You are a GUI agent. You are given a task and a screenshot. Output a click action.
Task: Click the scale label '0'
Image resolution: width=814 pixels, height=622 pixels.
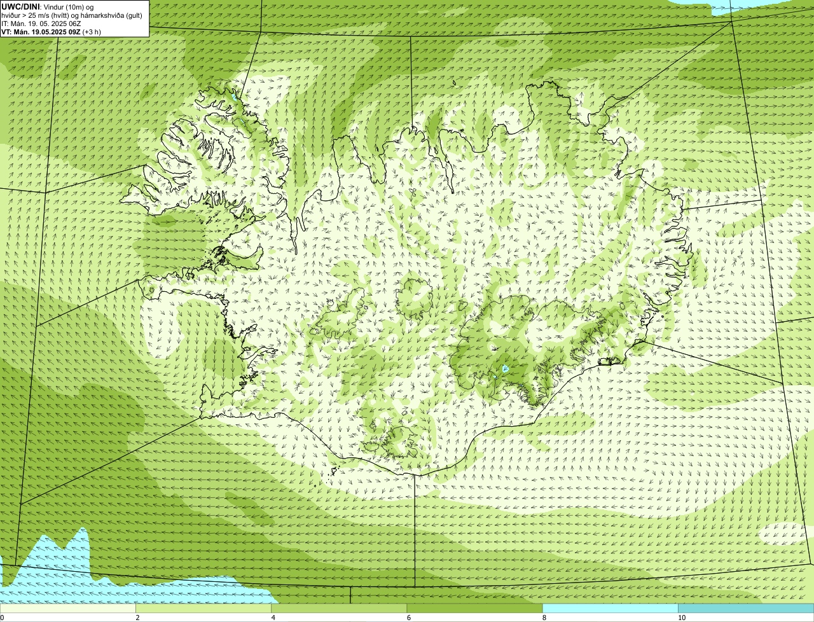click(x=2, y=618)
